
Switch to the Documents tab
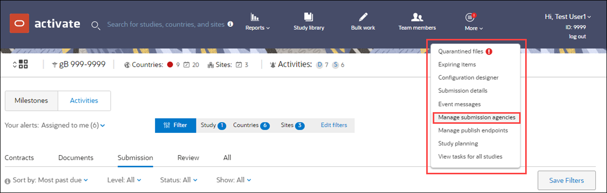76,158
